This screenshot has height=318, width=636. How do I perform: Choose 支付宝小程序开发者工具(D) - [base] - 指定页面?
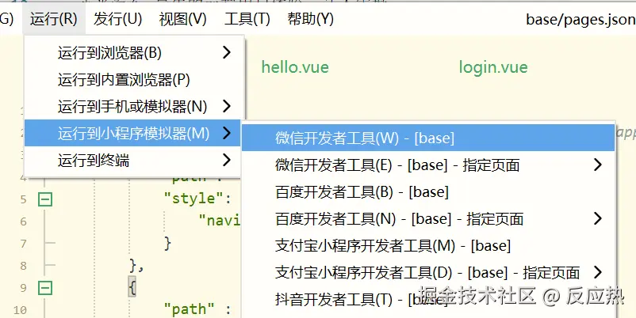click(x=428, y=273)
